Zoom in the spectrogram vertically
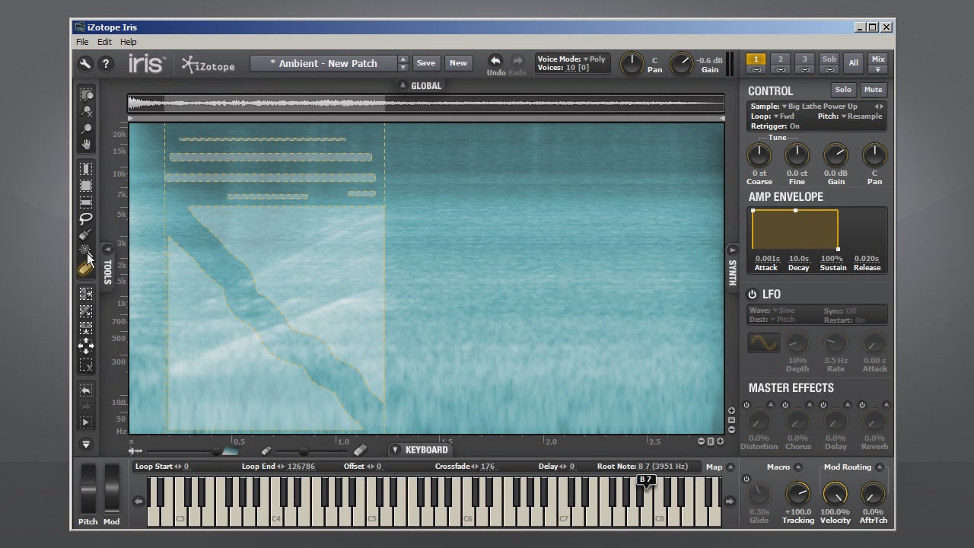Screen dimensions: 974x548 [731, 411]
